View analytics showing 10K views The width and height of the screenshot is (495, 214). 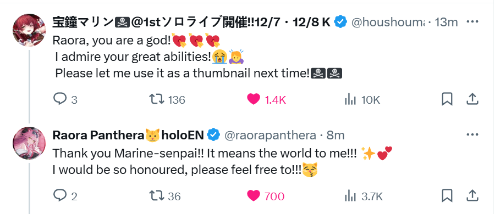(362, 100)
